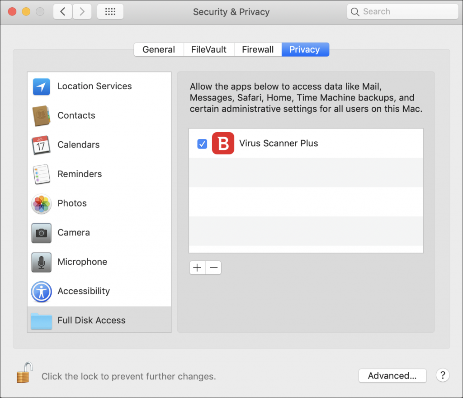Image resolution: width=463 pixels, height=398 pixels.
Task: Click the Microphone icon in sidebar
Action: point(41,262)
